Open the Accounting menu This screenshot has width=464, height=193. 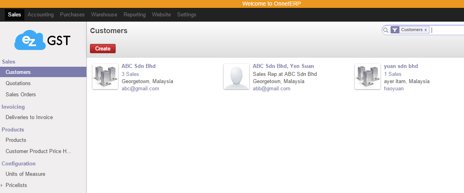tap(40, 14)
